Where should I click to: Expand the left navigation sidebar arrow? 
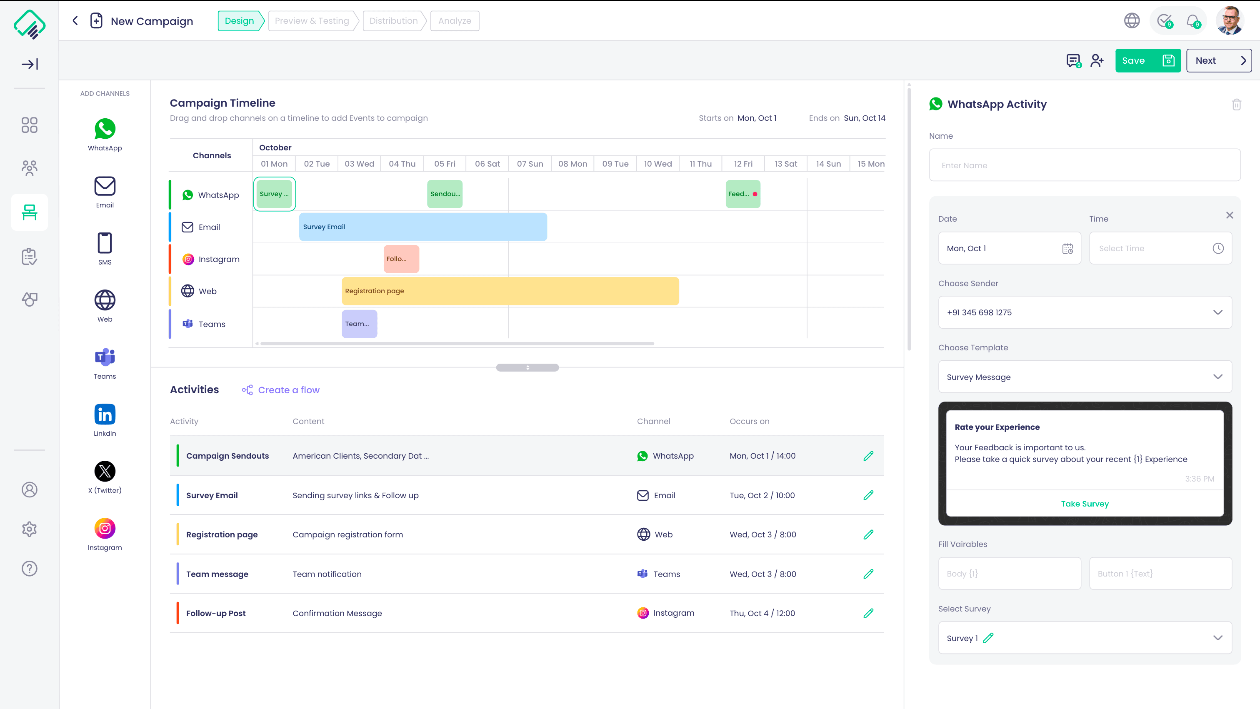click(29, 64)
